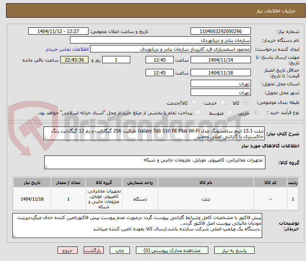Click the نام کالا column header

(x=206, y=182)
